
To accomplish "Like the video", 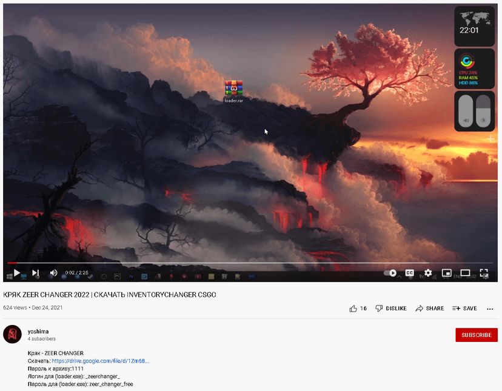I will click(358, 309).
